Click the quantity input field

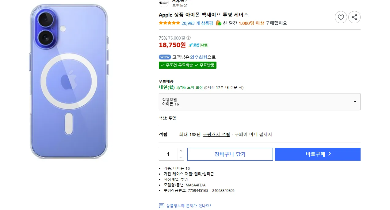(x=168, y=154)
